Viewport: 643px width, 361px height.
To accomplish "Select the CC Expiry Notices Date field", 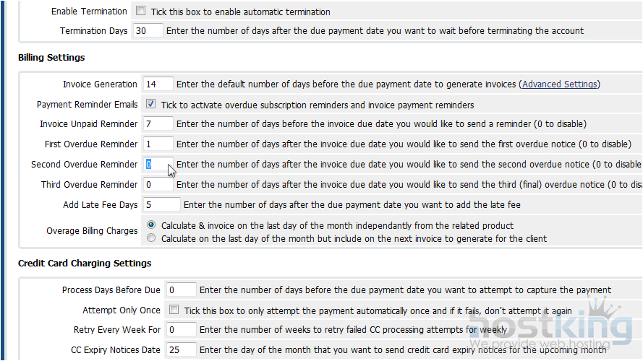I will click(181, 350).
